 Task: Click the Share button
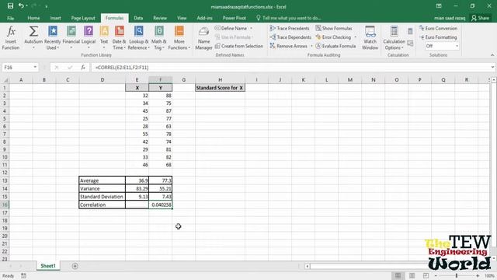pyautogui.click(x=480, y=18)
